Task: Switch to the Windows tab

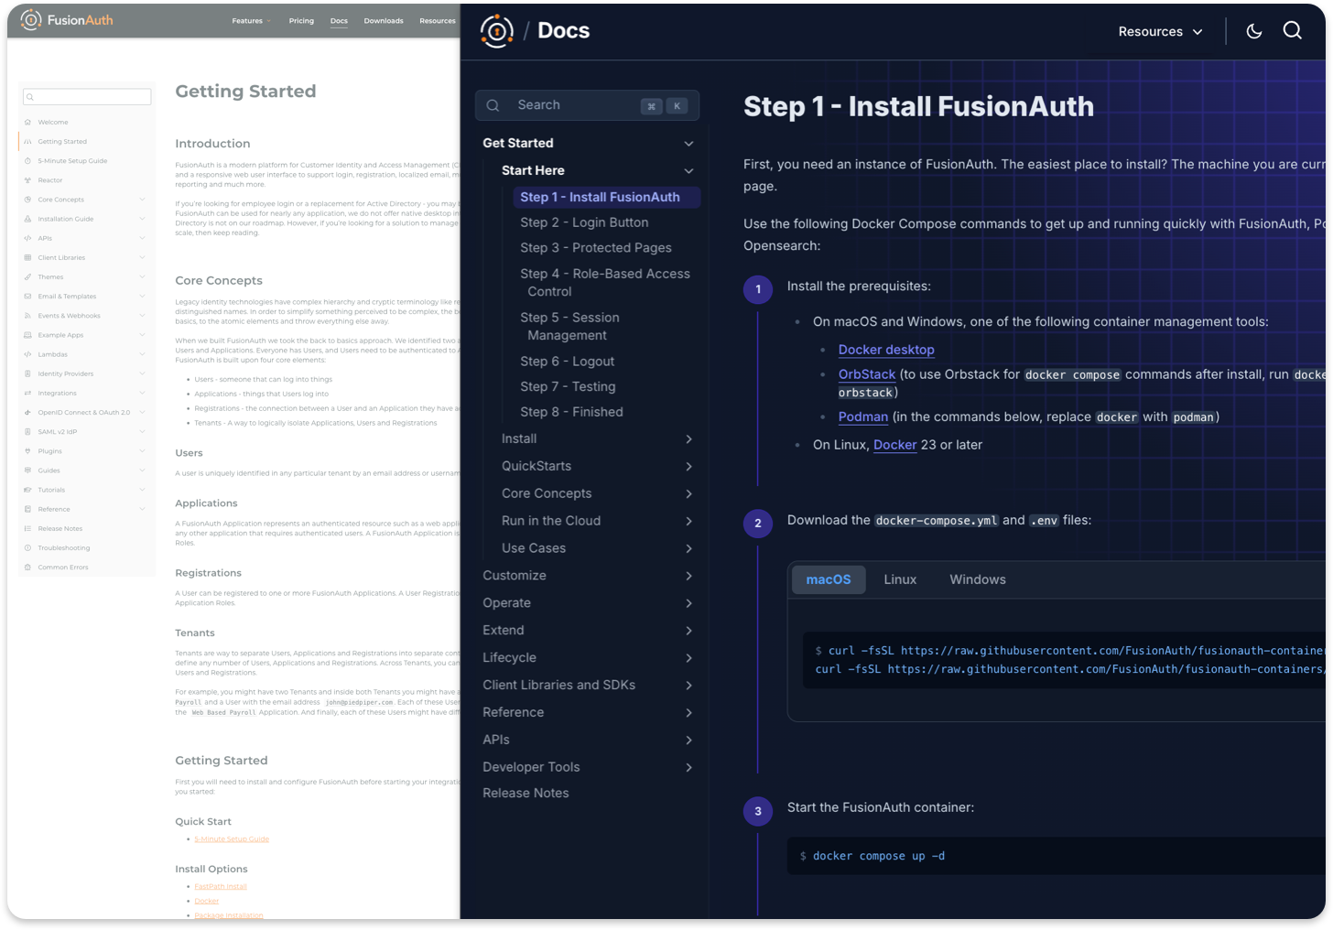Action: 978,579
